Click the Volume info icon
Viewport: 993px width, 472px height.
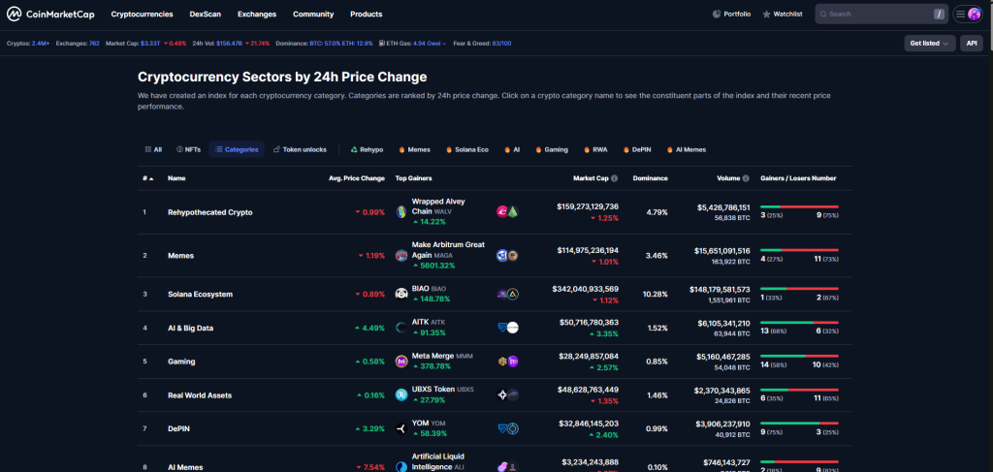(746, 178)
